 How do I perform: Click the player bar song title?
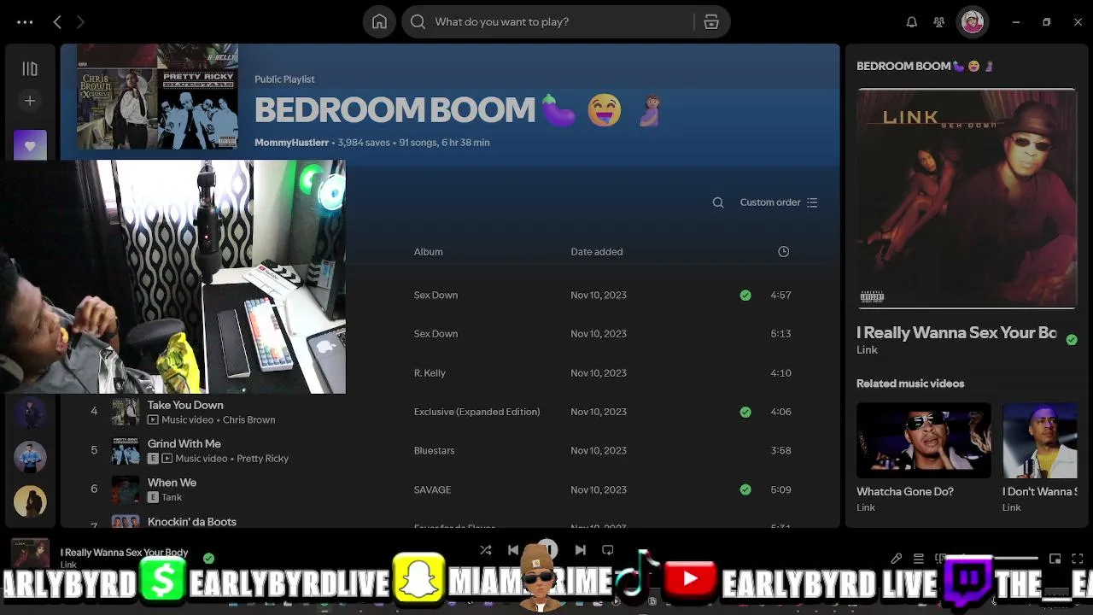(125, 553)
